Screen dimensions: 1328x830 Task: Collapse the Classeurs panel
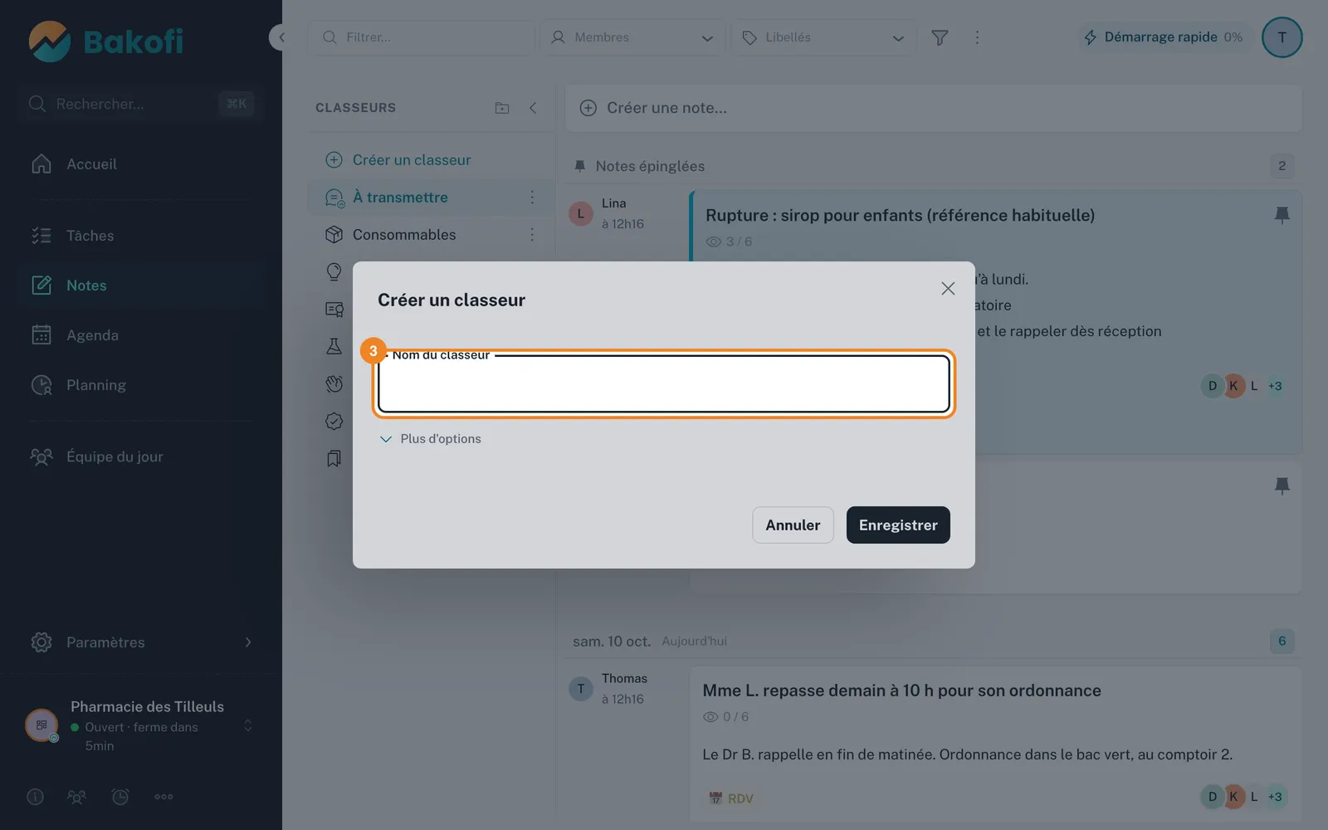(x=533, y=108)
